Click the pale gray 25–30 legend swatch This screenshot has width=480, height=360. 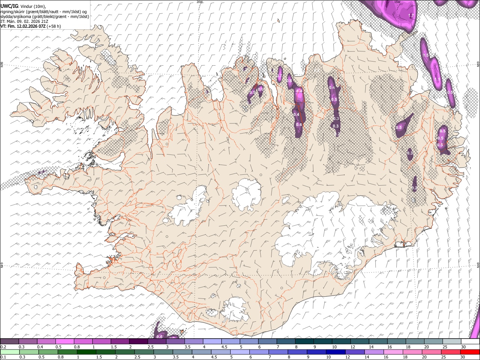pos(451,342)
